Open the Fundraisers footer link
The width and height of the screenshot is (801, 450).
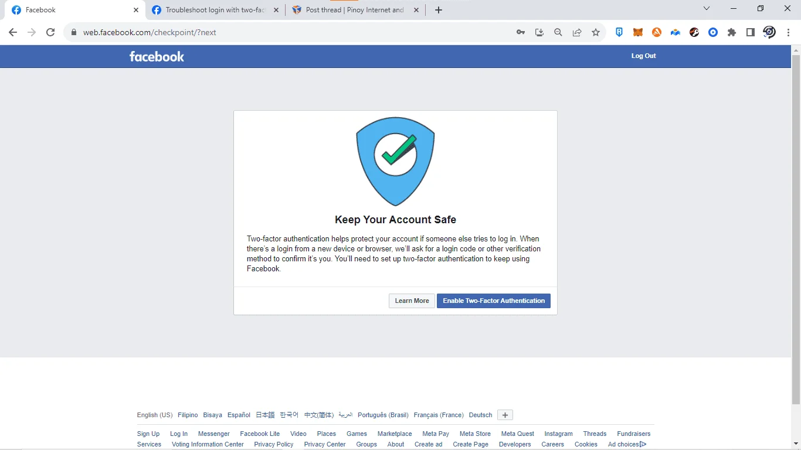(634, 434)
